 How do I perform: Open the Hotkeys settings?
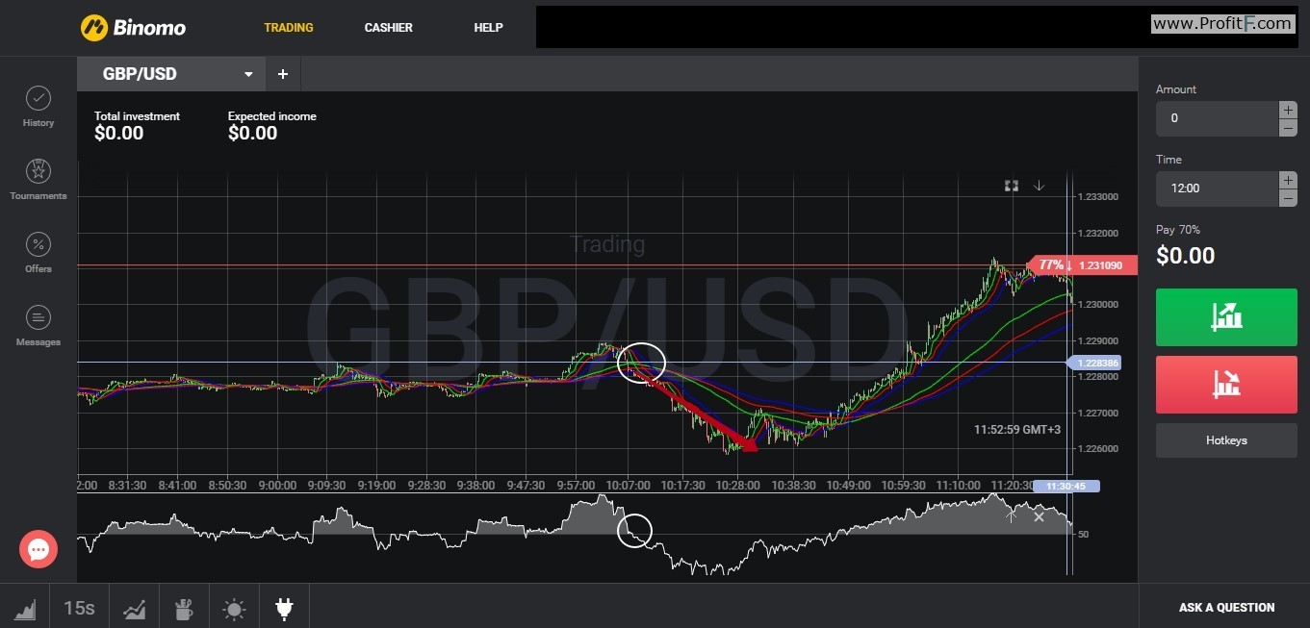pos(1226,440)
